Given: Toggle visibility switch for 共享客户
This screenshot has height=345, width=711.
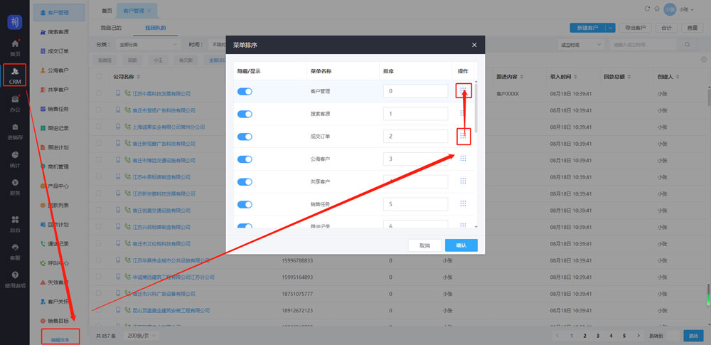Looking at the screenshot, I should [245, 182].
